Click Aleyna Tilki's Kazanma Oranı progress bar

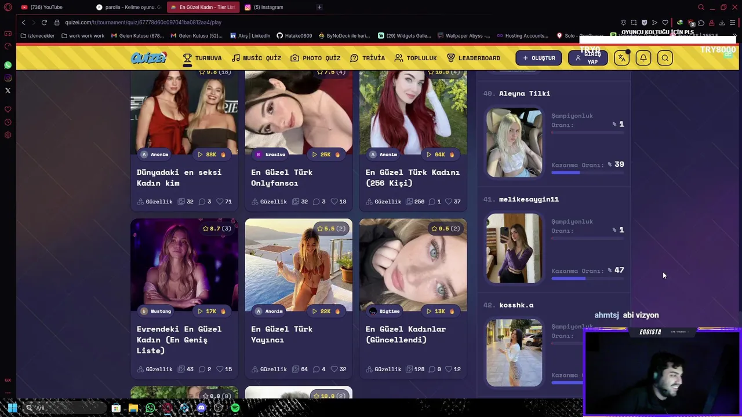coord(587,173)
